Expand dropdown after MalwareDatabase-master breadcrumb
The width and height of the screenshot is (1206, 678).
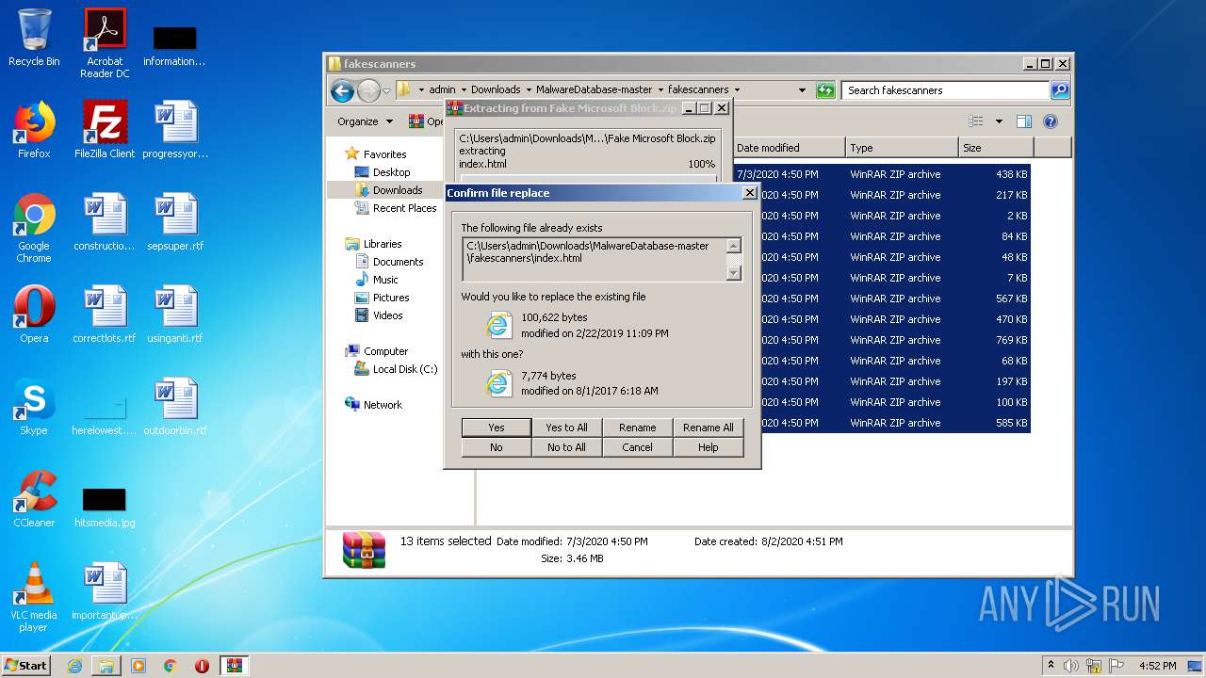660,90
